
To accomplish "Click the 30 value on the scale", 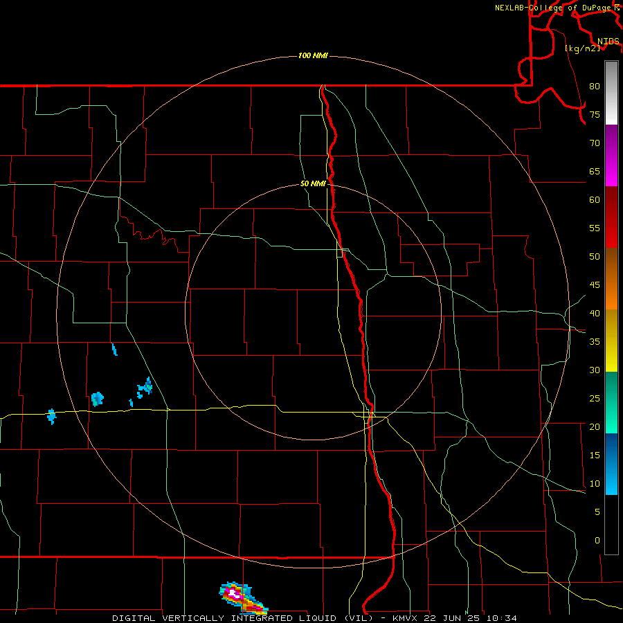I will (x=595, y=370).
